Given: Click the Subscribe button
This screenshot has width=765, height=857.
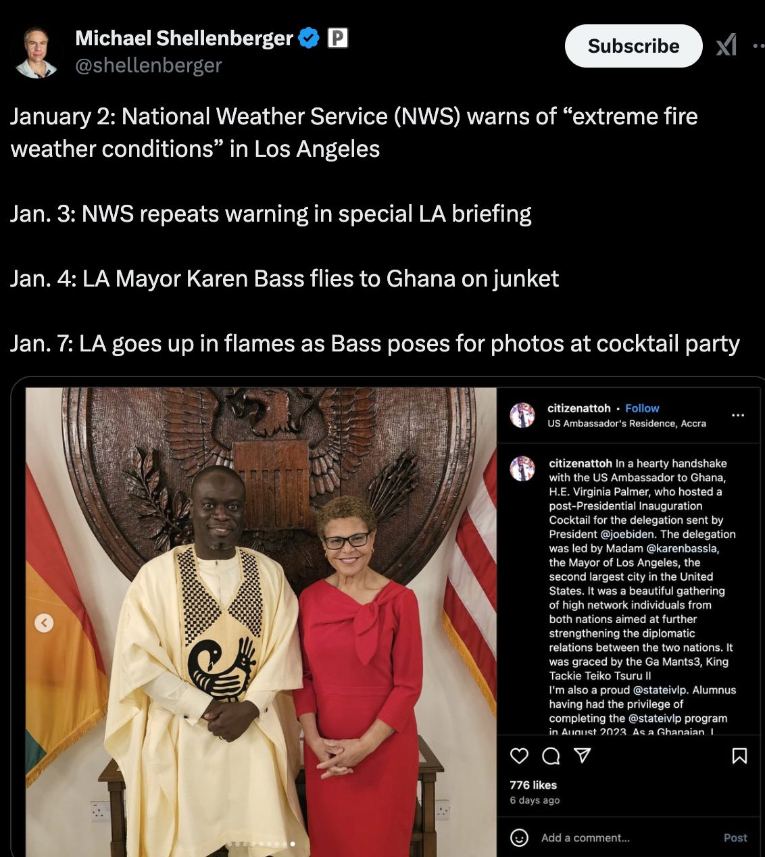Looking at the screenshot, I should [633, 46].
